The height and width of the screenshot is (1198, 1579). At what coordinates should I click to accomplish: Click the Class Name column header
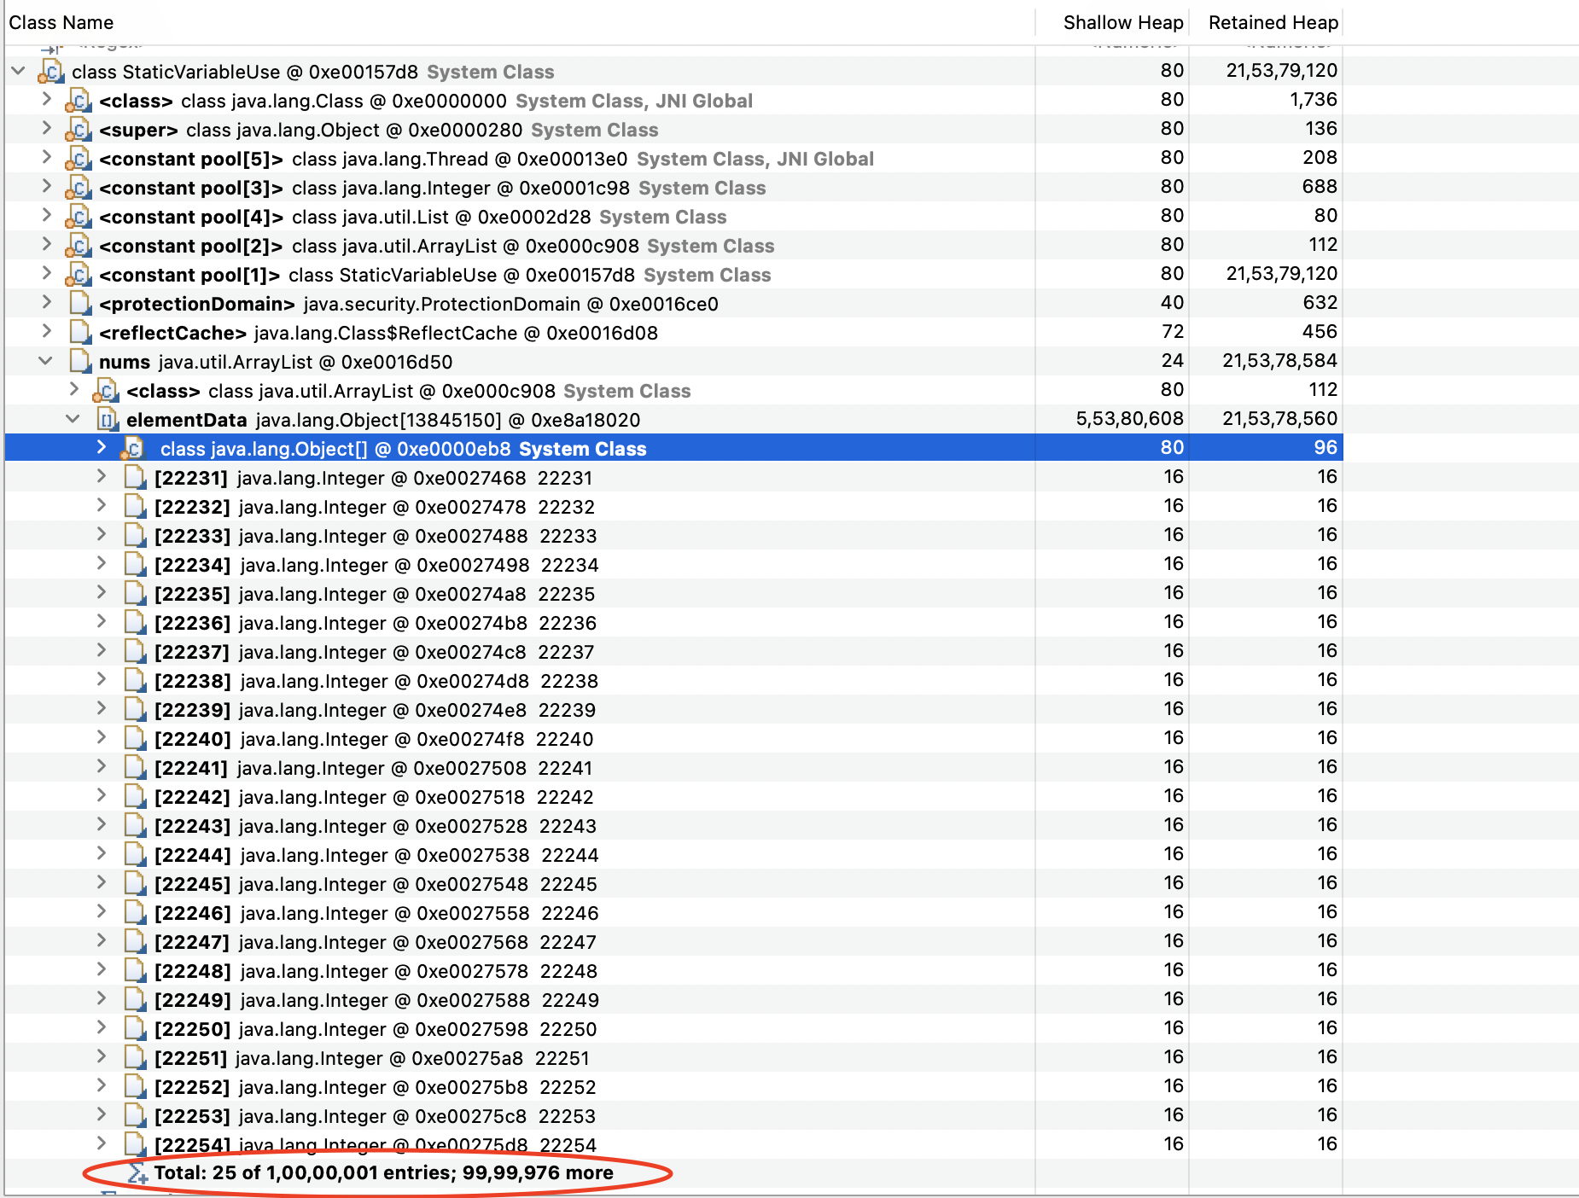61,22
